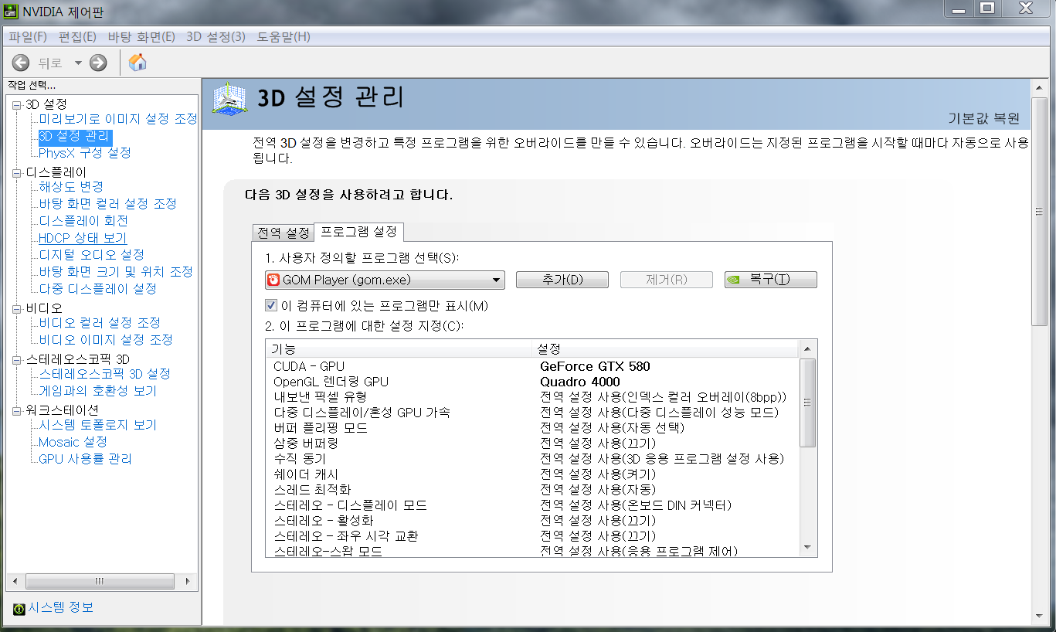Viewport: 1056px width, 632px height.
Task: Select the OpenGL 렌더링 GPU row
Action: pos(531,382)
